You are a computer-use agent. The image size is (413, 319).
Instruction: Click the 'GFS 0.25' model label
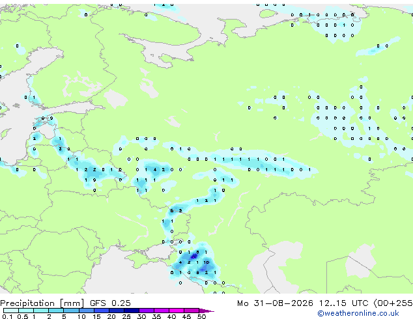click(110, 303)
